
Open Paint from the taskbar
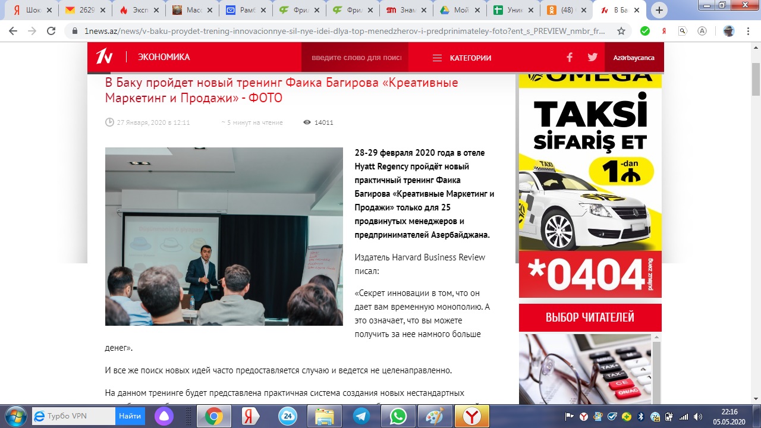pyautogui.click(x=435, y=416)
